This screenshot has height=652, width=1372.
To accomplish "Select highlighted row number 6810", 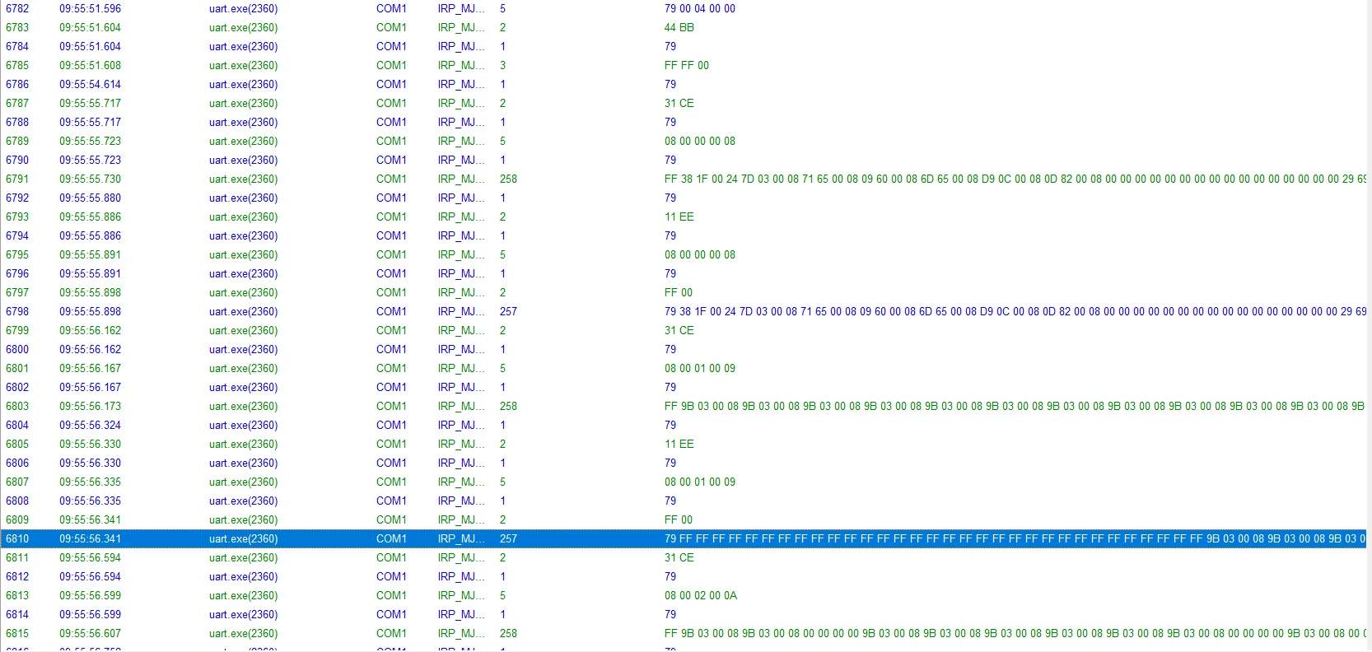I will 17,539.
